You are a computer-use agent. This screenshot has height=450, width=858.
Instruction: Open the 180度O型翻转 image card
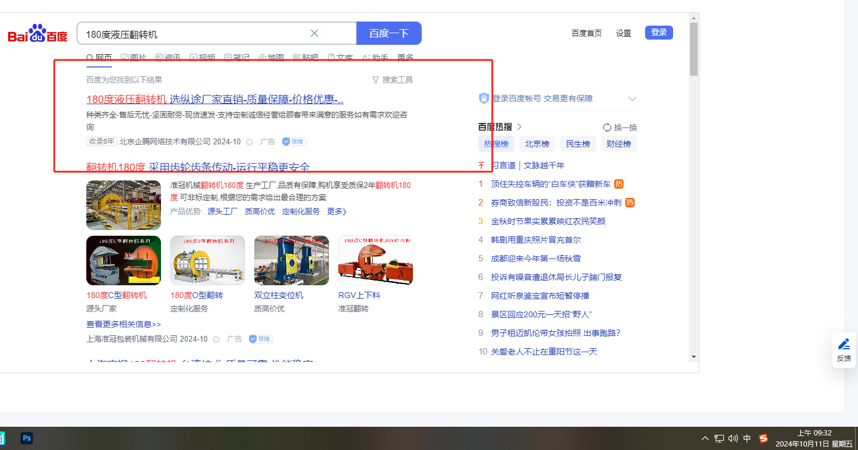point(208,260)
